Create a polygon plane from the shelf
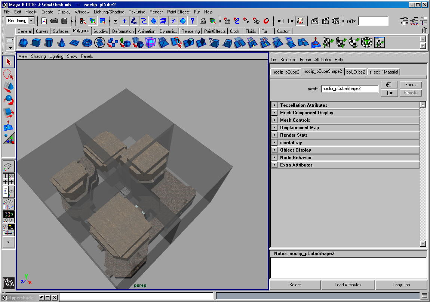 [74, 43]
